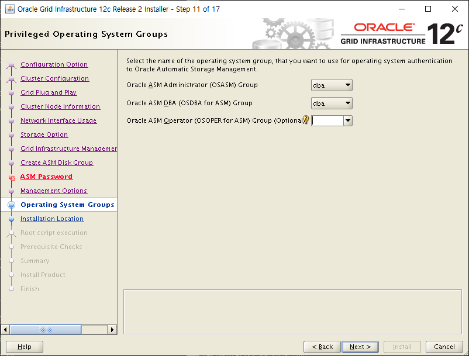Go to Configuration Option step
Image resolution: width=469 pixels, height=356 pixels.
pos(54,64)
